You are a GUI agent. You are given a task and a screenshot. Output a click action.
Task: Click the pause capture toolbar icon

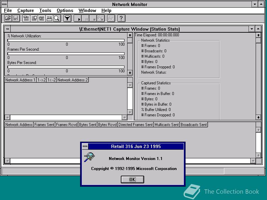tap(85, 18)
